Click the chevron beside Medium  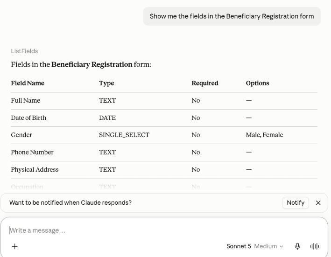(x=281, y=246)
